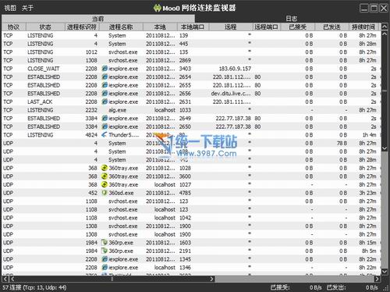The width and height of the screenshot is (390, 292).
Task: Select svchost.exe UDP row with port 1042
Action: [x=191, y=218]
